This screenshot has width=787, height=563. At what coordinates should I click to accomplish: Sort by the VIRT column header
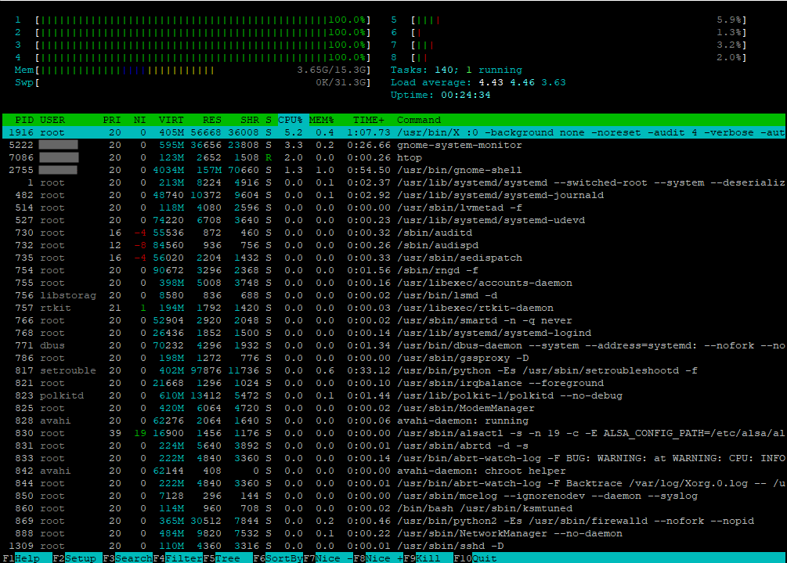[x=171, y=120]
